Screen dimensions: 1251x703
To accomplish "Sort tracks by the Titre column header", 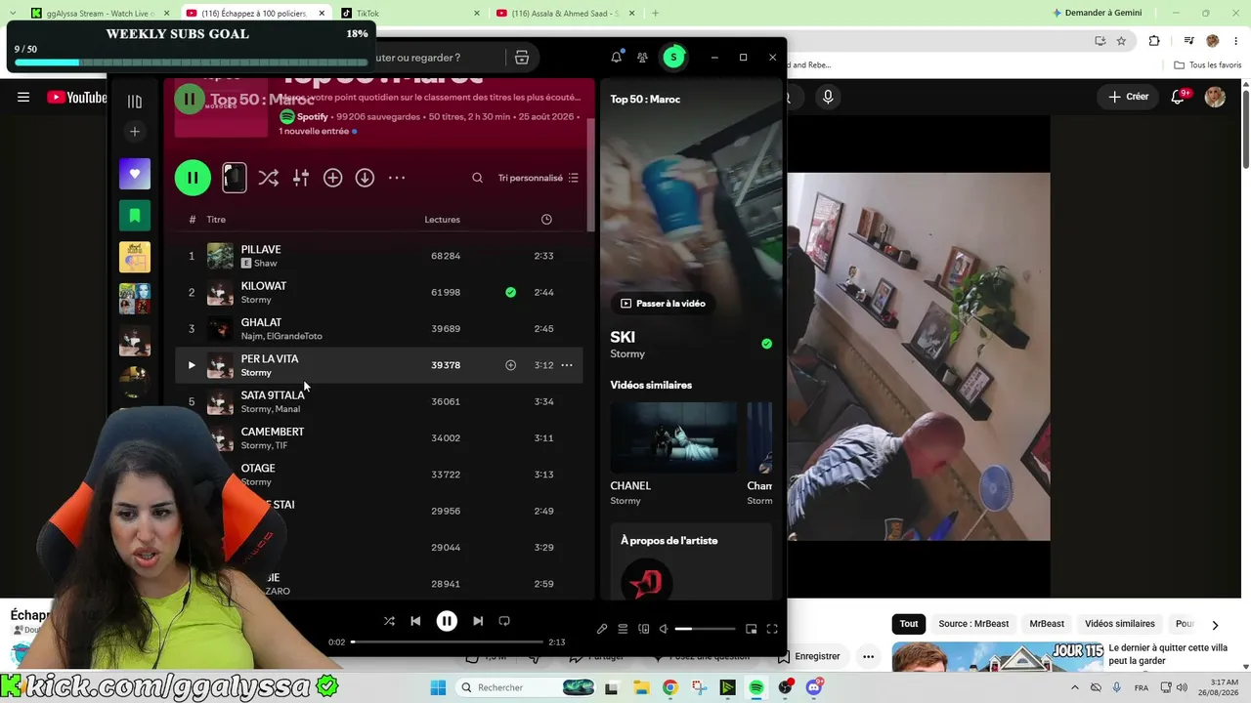I will [216, 220].
